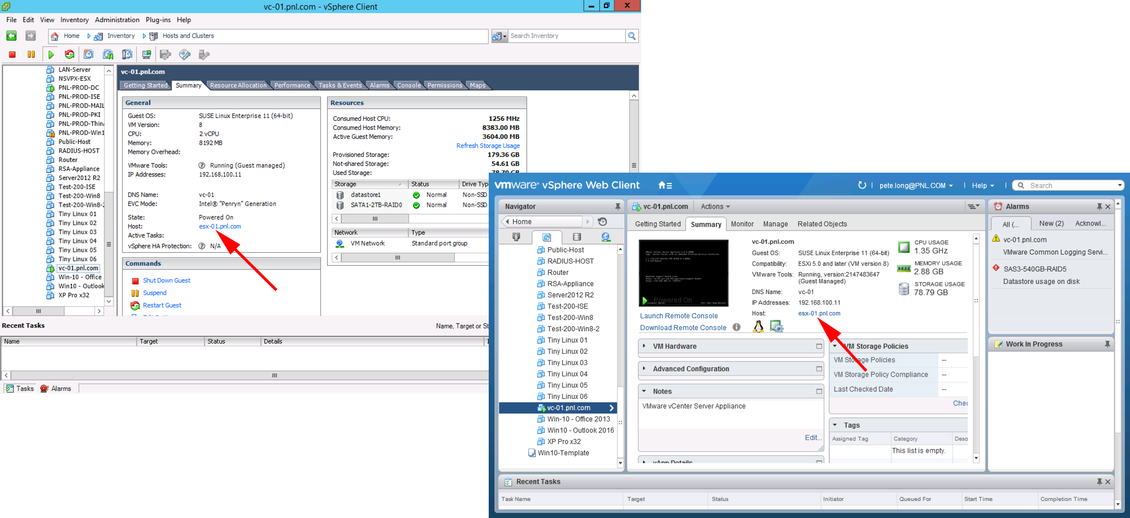
Task: Click the Take Snapshot toolbar icon
Action: (89, 55)
